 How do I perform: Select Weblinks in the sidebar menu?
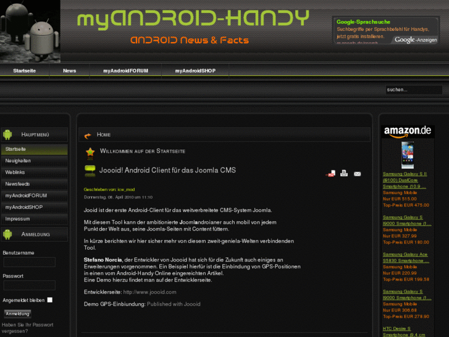(x=35, y=173)
